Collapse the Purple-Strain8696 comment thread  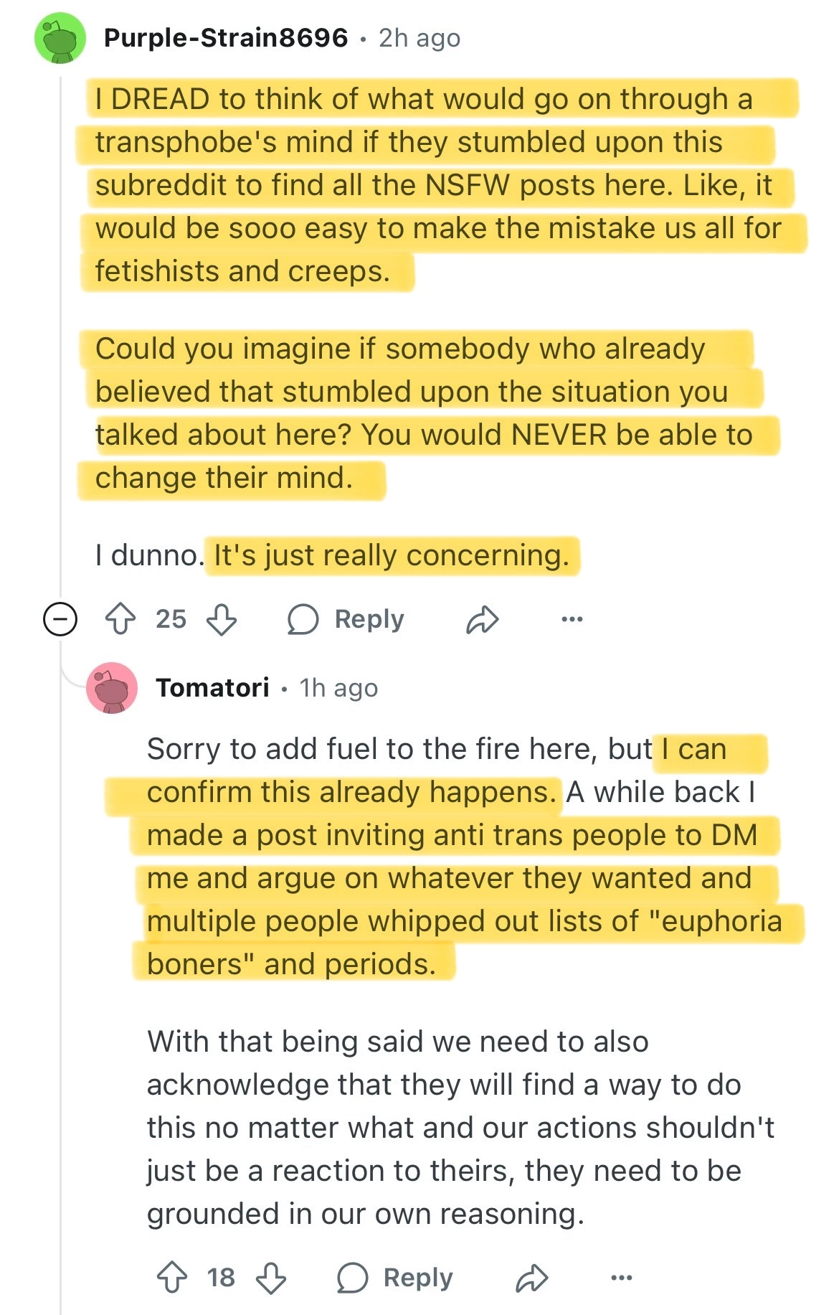pyautogui.click(x=60, y=619)
